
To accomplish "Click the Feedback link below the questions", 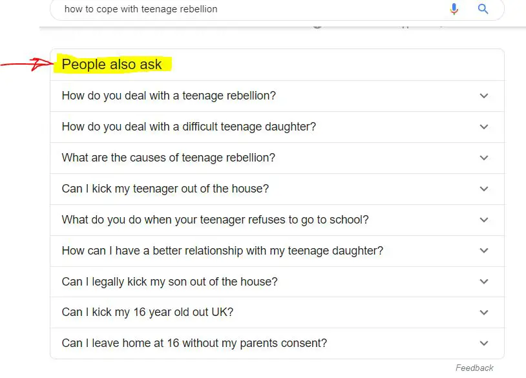I will (x=474, y=368).
